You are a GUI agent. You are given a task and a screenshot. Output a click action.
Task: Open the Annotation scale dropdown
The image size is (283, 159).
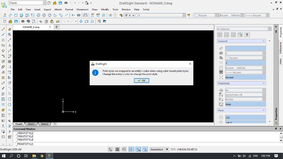tap(159, 149)
